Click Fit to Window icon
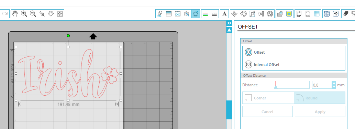 60,14
